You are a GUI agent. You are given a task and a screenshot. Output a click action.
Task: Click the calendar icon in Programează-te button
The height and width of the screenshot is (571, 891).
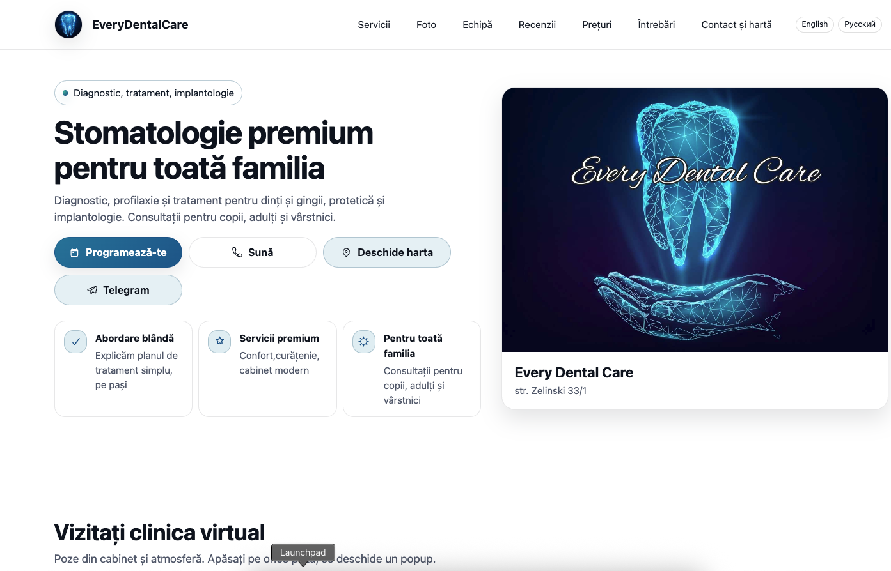coord(74,253)
